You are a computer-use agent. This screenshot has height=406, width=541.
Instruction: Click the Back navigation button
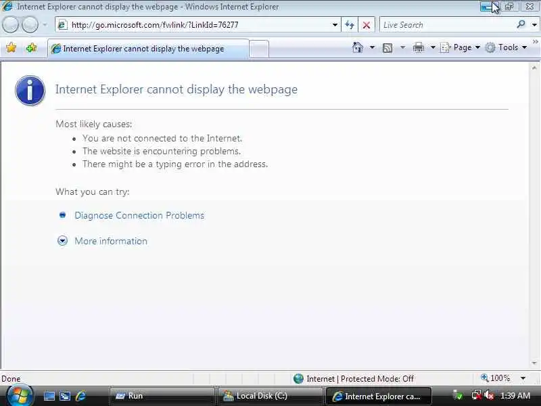point(10,25)
